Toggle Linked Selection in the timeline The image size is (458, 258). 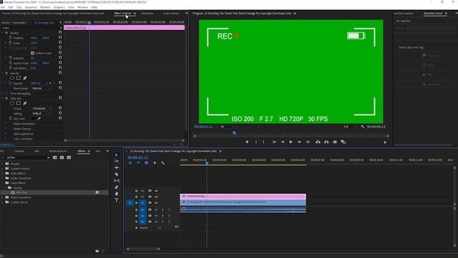(x=146, y=163)
